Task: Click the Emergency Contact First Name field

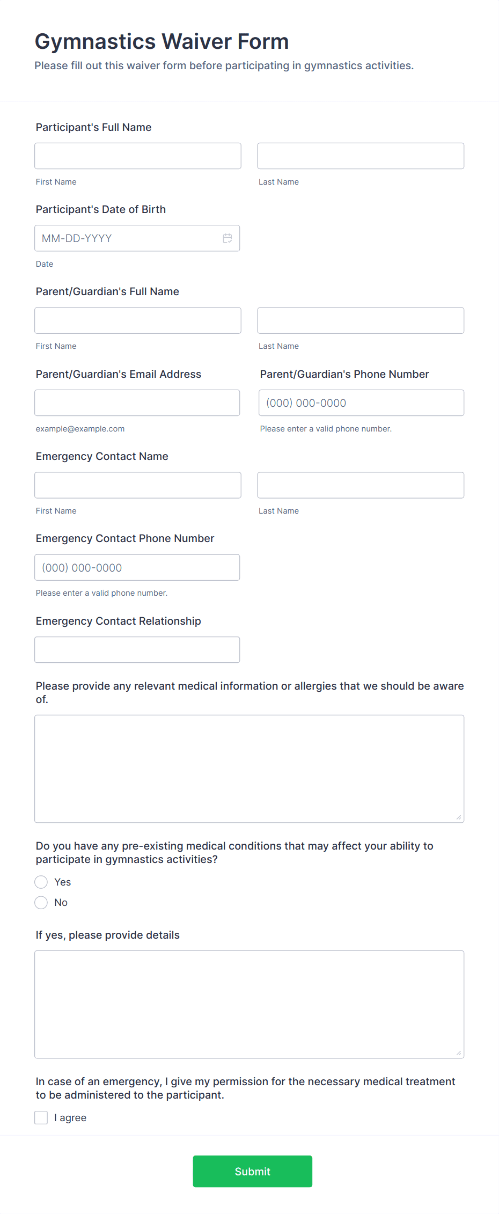Action: 137,485
